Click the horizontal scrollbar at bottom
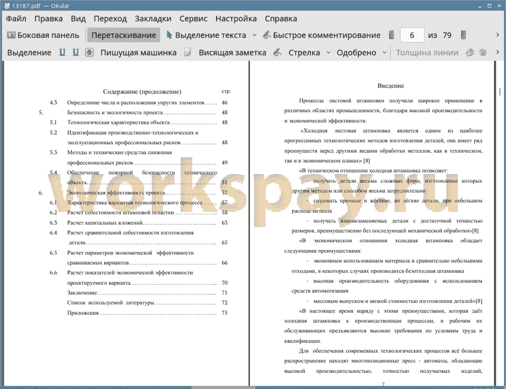 click(223, 387)
